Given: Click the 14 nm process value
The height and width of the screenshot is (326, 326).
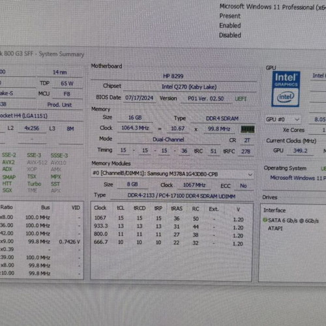Looking at the screenshot, I should point(60,72).
